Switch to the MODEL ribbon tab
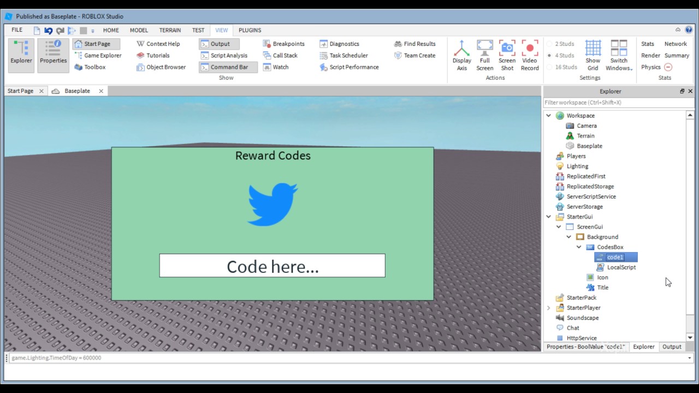 (139, 30)
